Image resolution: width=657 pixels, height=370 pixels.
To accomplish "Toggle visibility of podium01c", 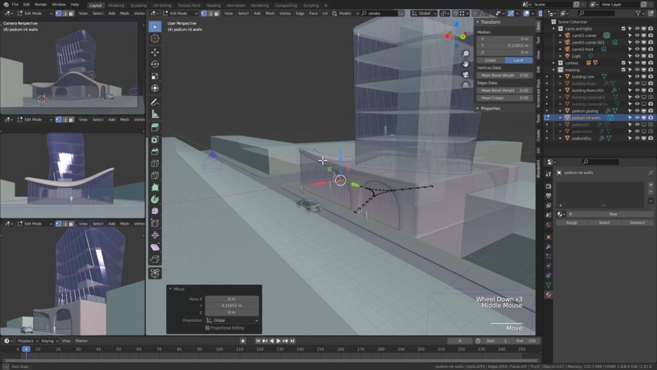I will click(637, 138).
